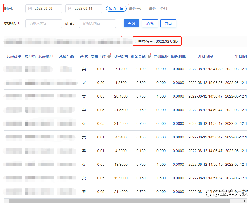The height and width of the screenshot is (205, 251).
Task: Focus the 交易账户 input field
Action: (x=44, y=24)
